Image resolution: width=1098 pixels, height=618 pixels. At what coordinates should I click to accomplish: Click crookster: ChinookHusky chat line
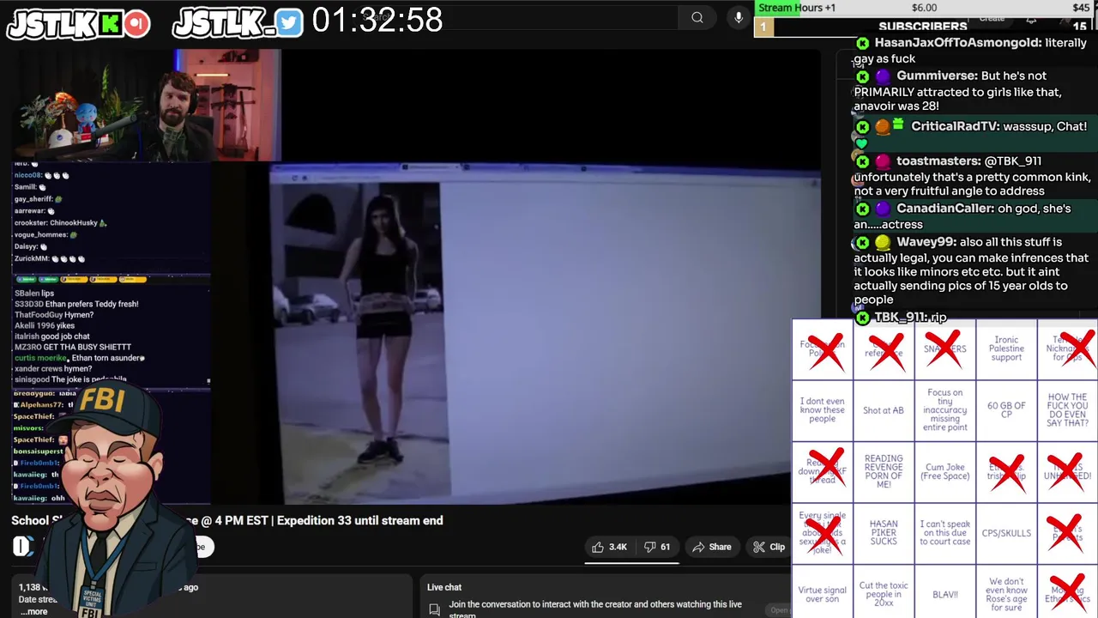[x=61, y=223]
